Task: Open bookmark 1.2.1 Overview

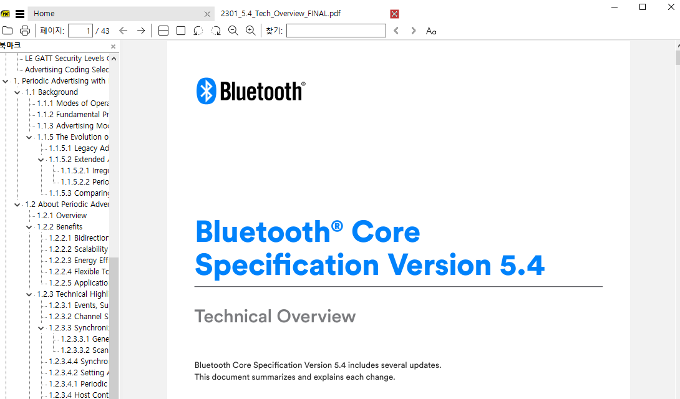Action: [62, 216]
